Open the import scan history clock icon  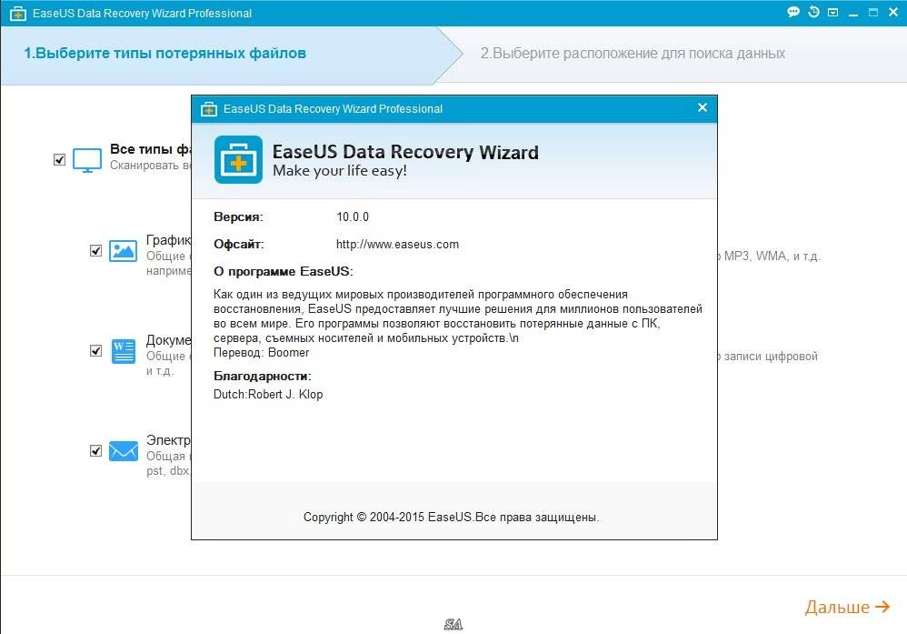click(813, 12)
